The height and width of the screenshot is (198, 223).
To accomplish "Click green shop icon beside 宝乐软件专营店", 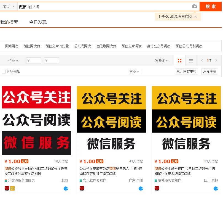I will (x=81, y=180).
